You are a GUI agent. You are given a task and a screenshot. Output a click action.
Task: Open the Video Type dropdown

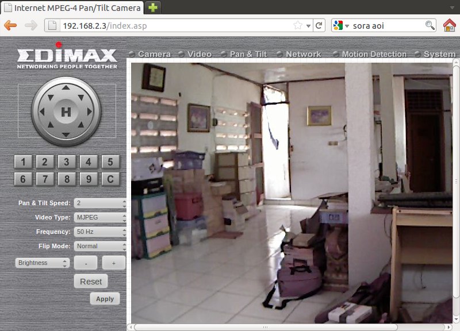[100, 217]
